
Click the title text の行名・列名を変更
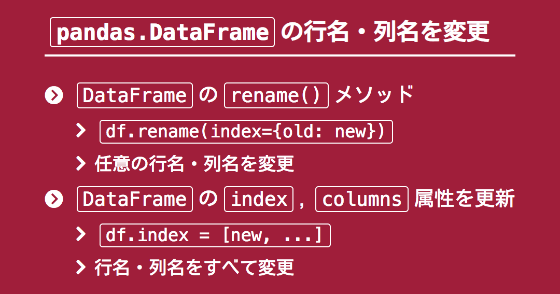[x=385, y=32]
